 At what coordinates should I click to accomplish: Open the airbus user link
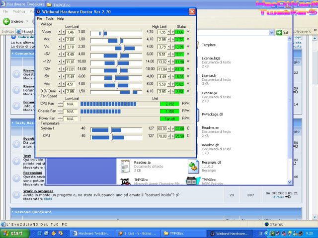278,197
